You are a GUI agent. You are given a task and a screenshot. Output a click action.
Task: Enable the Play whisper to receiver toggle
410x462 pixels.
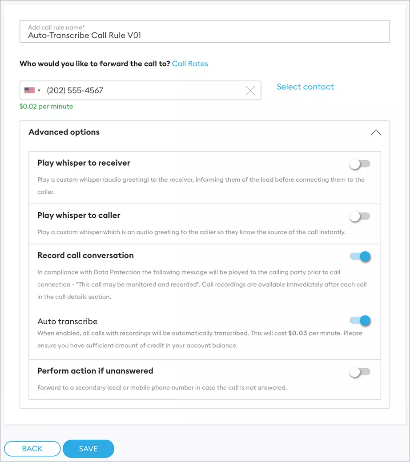(x=360, y=164)
